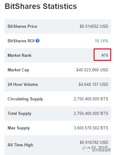Select the BitShares Statistics heading
The width and height of the screenshot is (114, 155).
41,6
